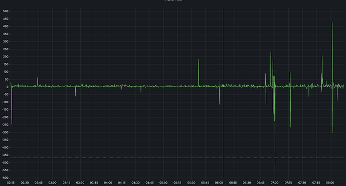Click the 05:00 time axis label
The image size is (346, 186).
pyautogui.click(x=163, y=182)
